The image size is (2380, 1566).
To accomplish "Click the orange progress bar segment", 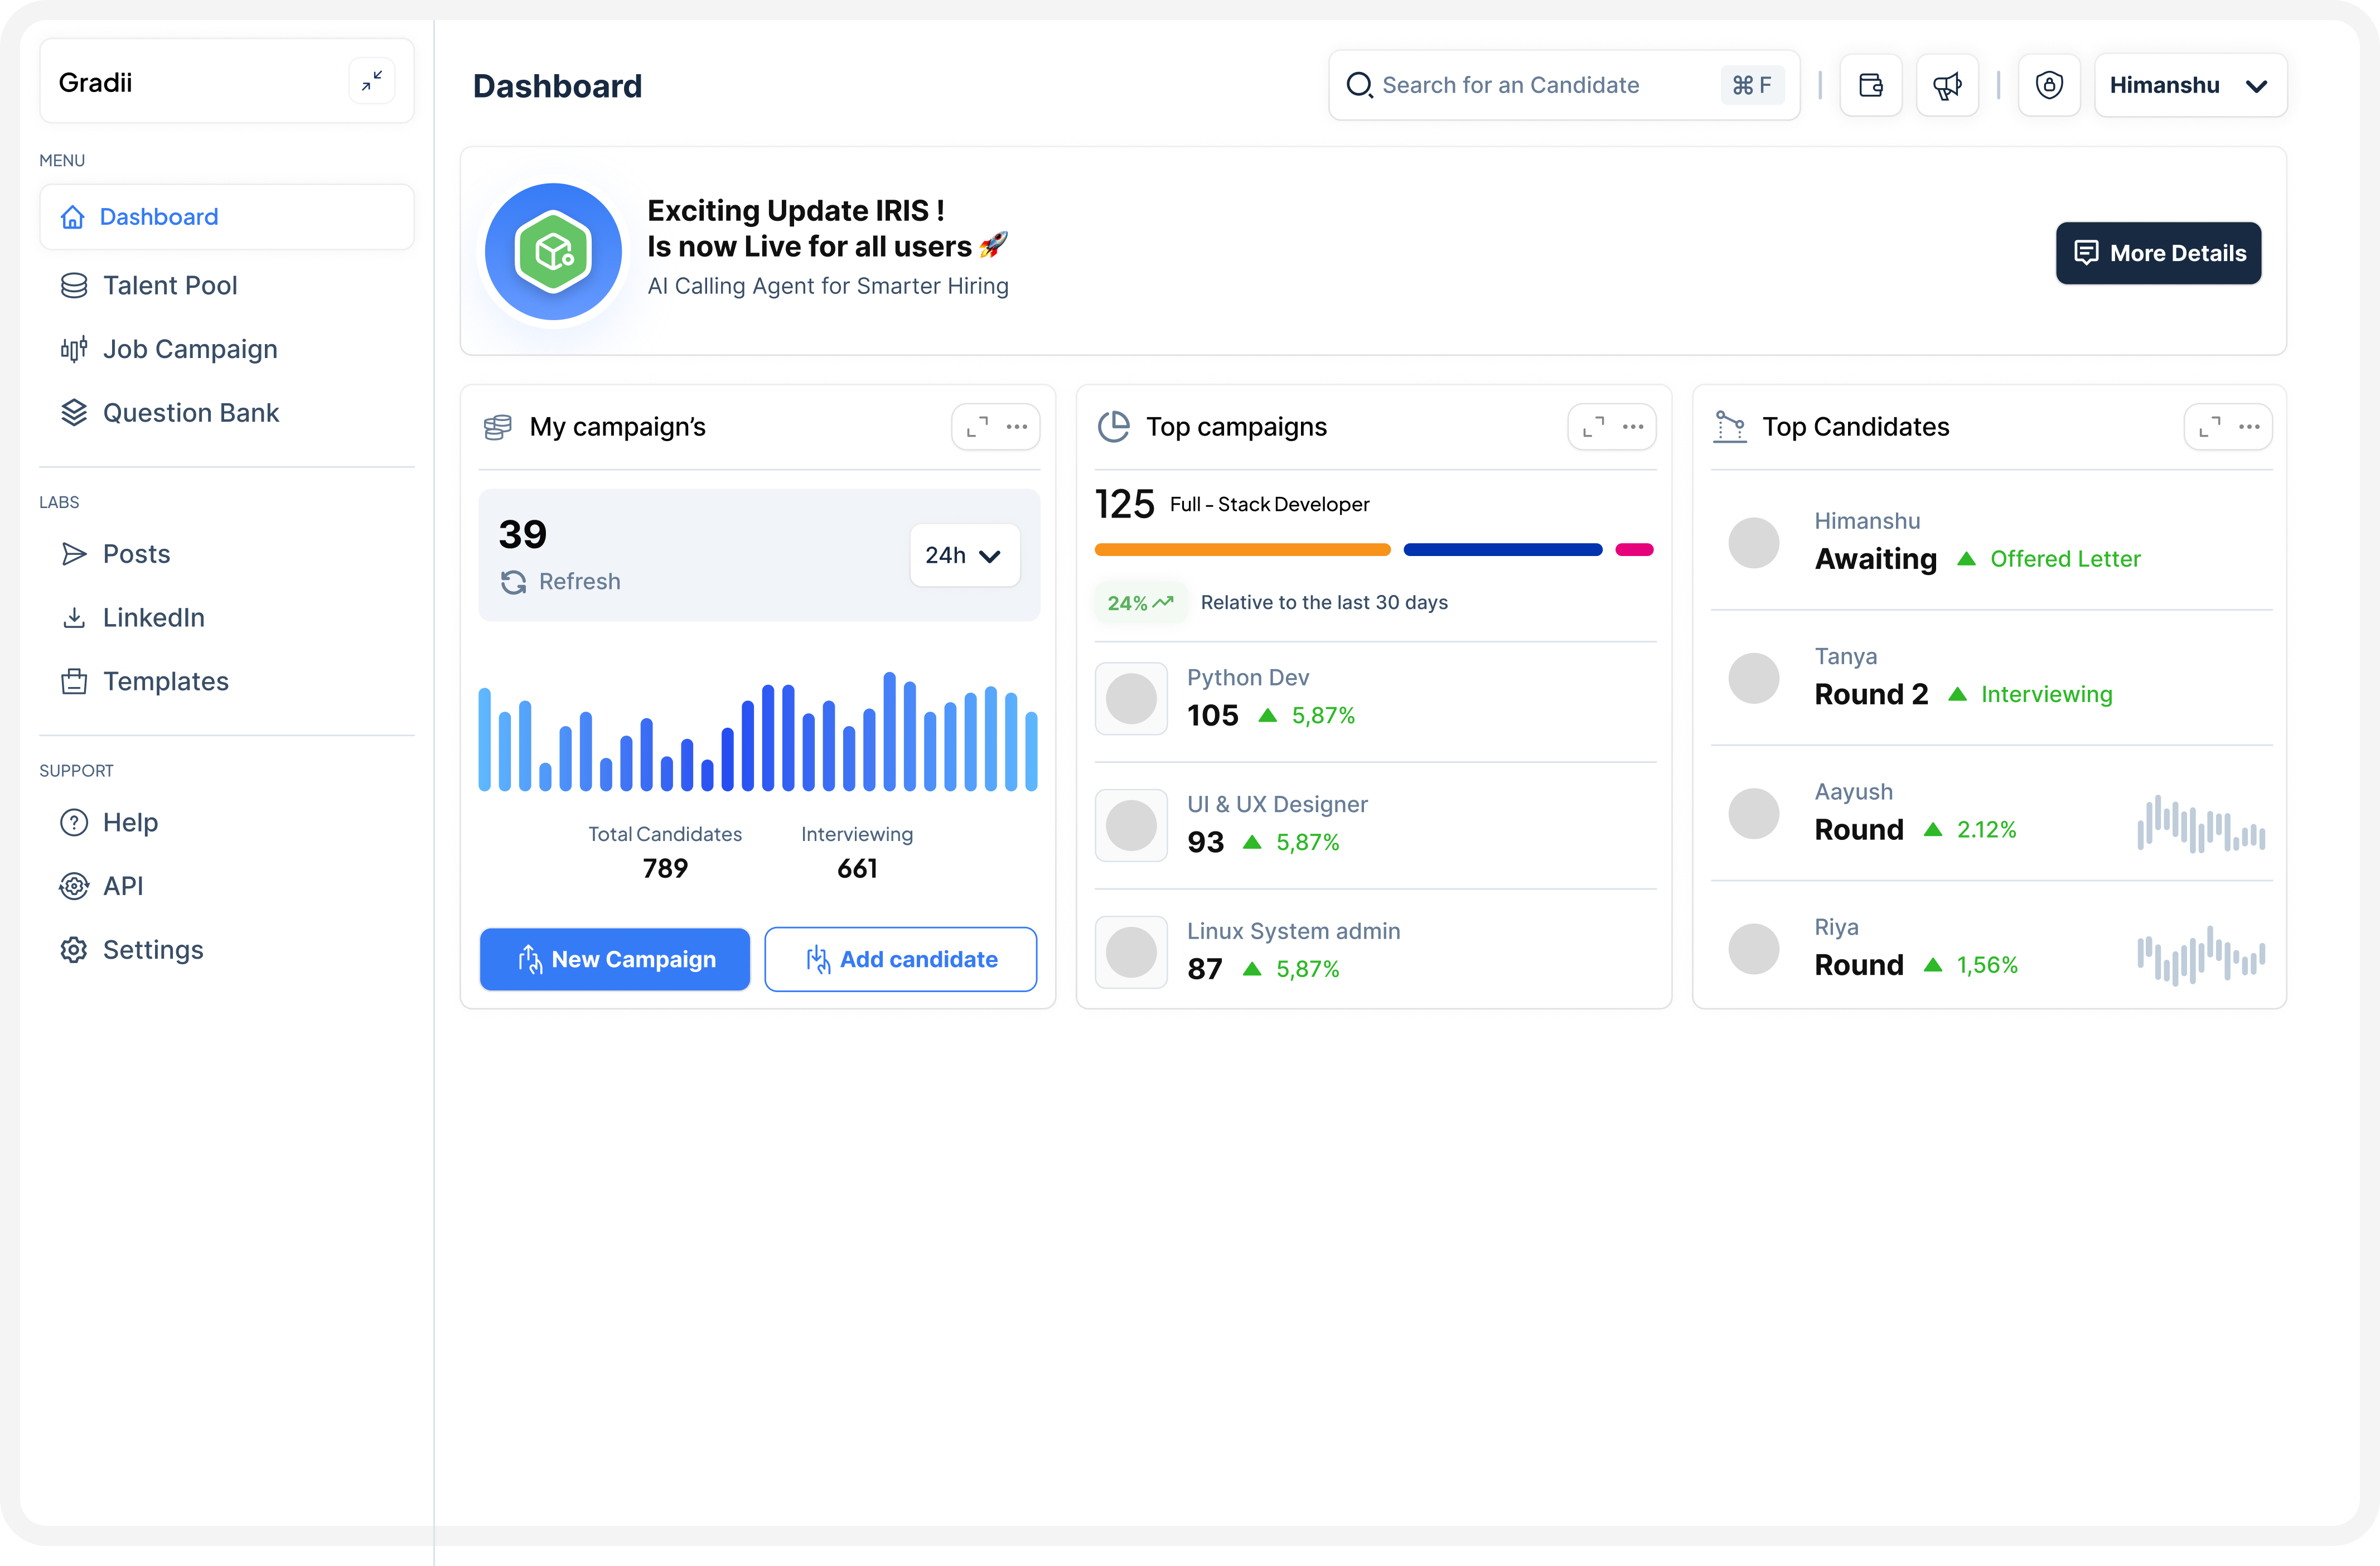I will click(1242, 550).
